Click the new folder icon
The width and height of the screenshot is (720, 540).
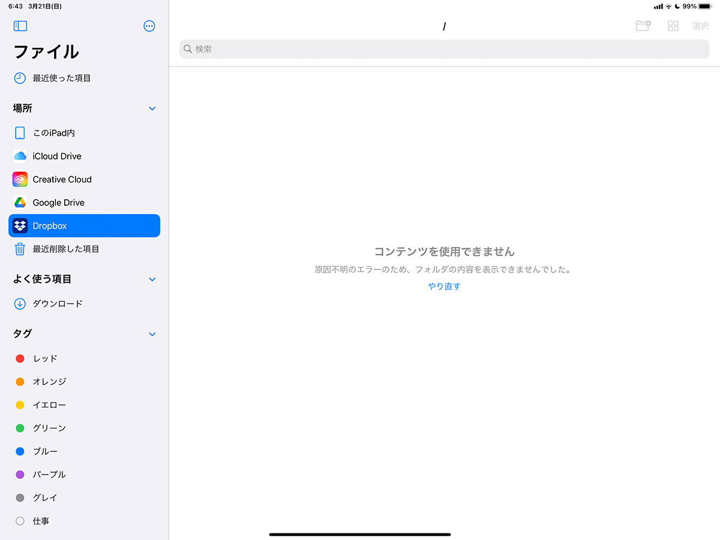pyautogui.click(x=643, y=26)
